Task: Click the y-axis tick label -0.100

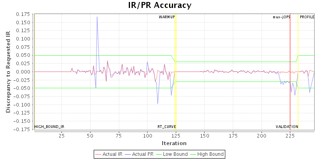Action: coord(24,105)
